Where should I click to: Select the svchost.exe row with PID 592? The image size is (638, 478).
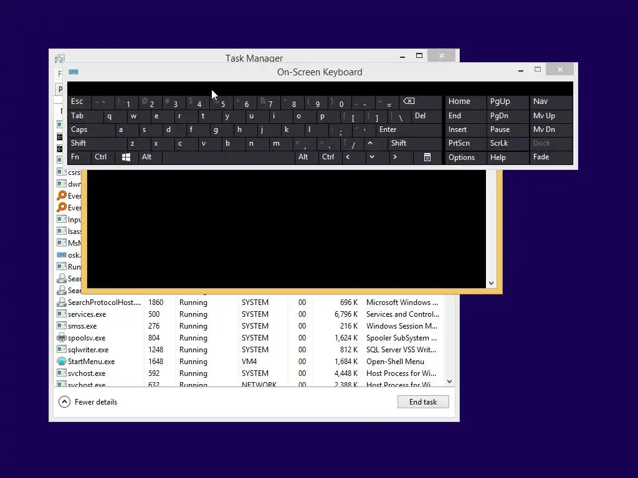click(x=249, y=373)
